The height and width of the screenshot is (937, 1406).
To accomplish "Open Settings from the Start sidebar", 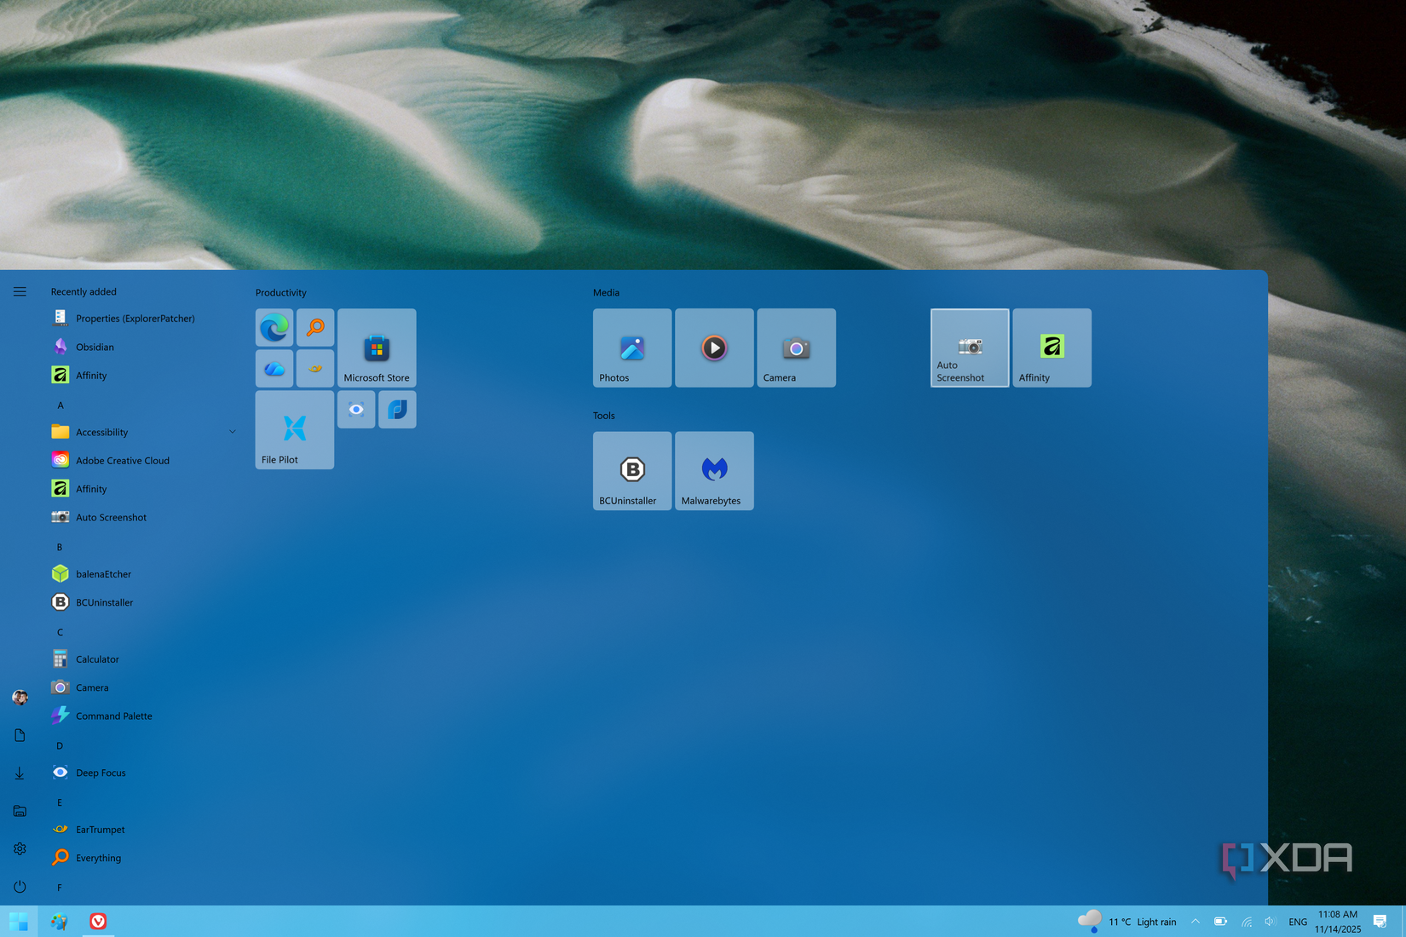I will click(x=20, y=848).
